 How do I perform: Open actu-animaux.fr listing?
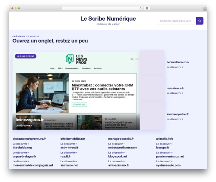119,165
